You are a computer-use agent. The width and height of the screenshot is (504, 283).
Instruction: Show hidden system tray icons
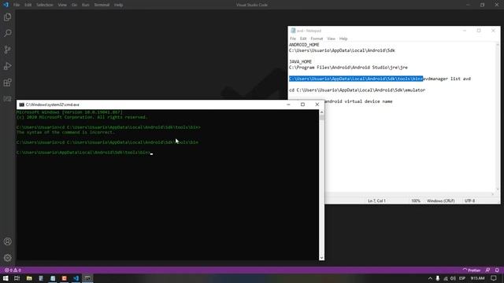pyautogui.click(x=430, y=278)
